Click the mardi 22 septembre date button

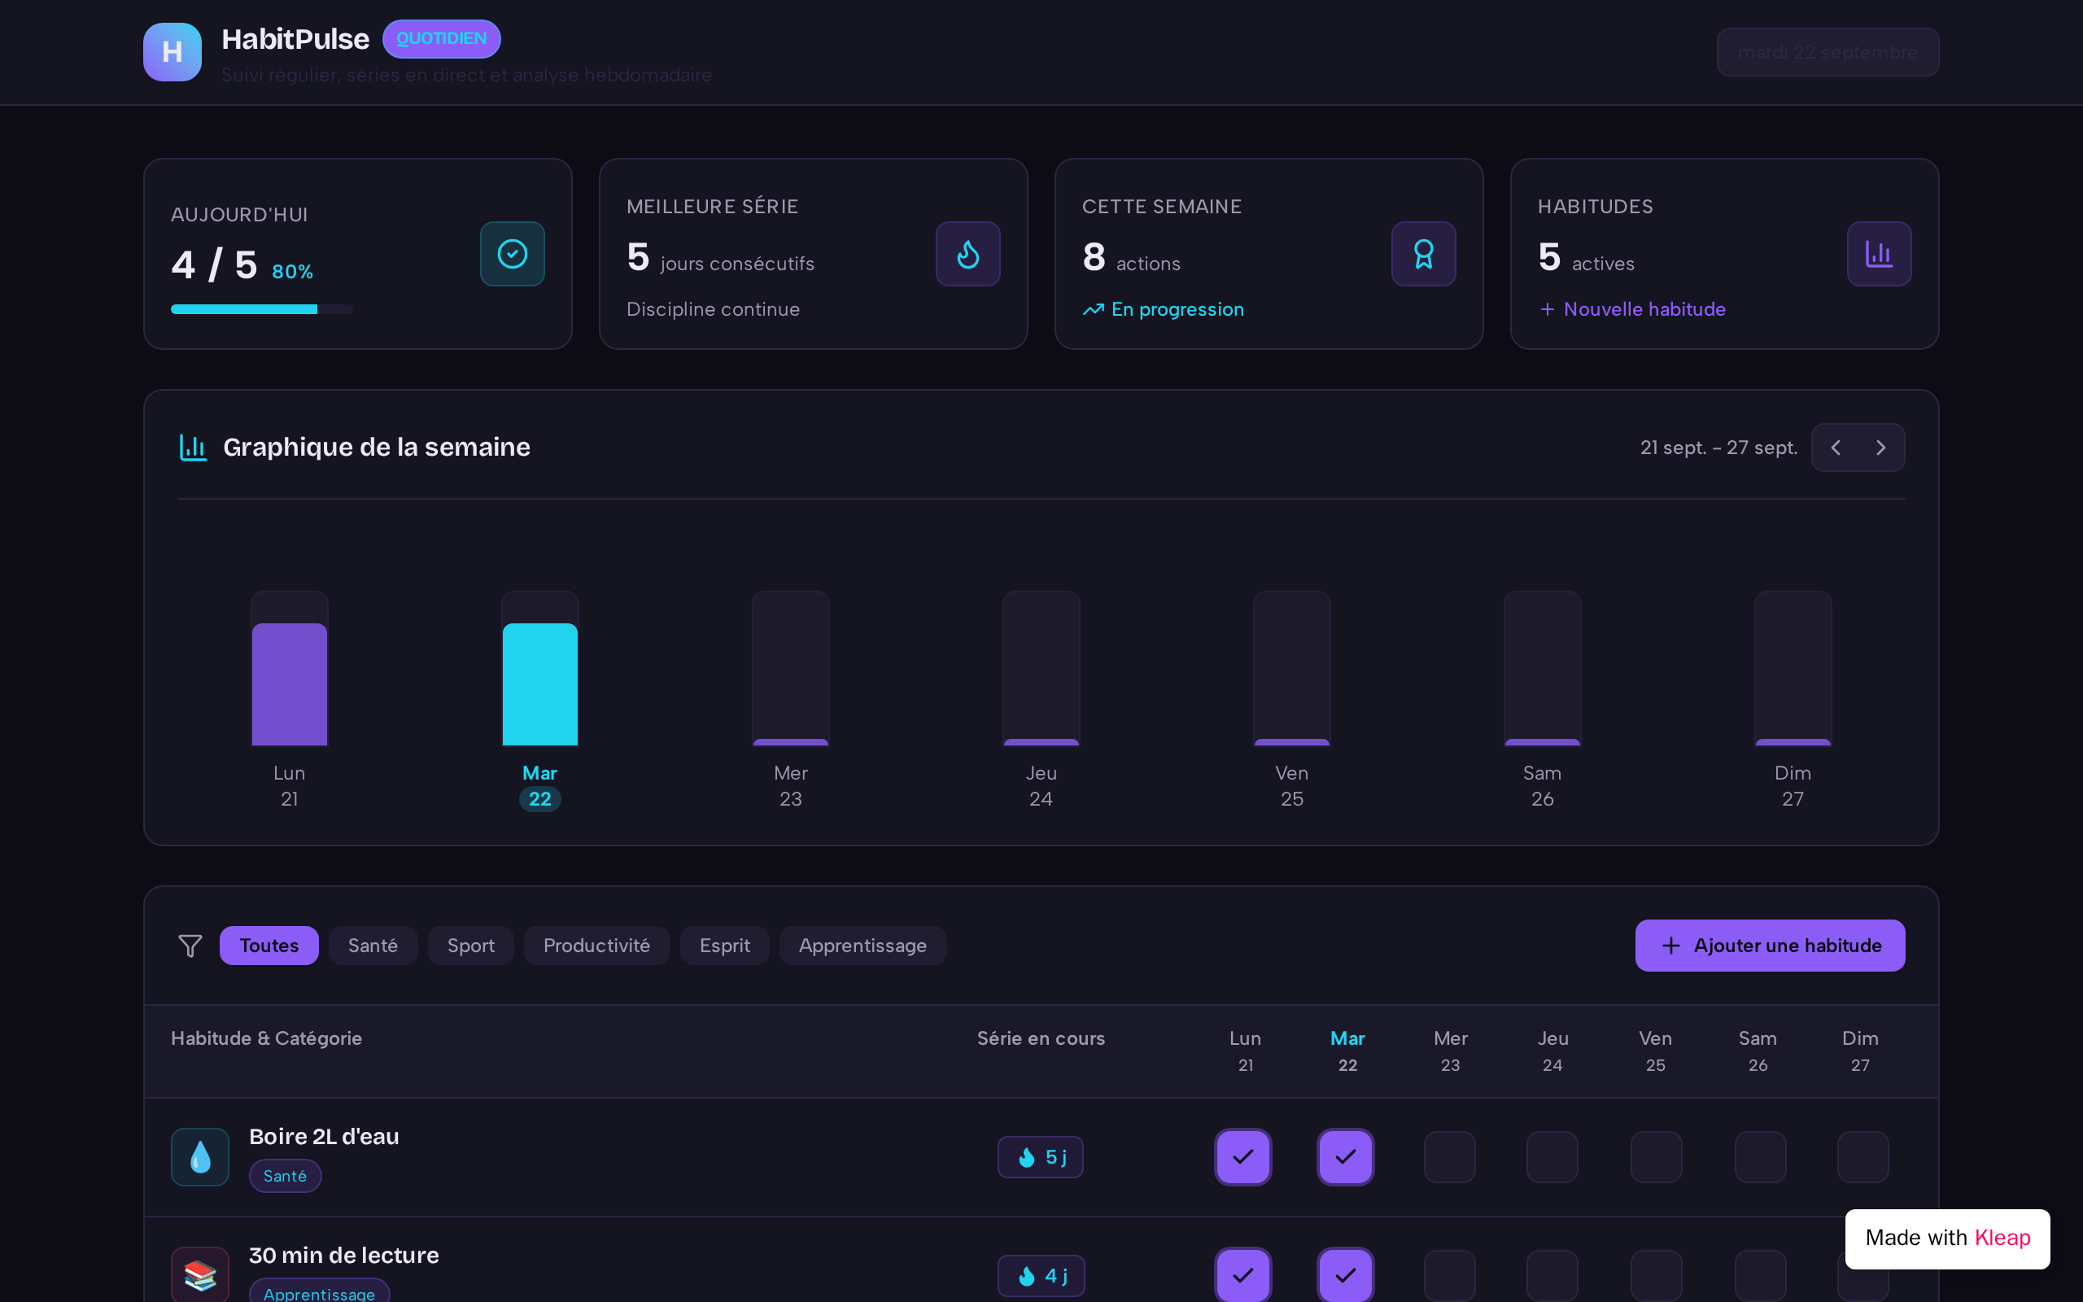[x=1828, y=51]
